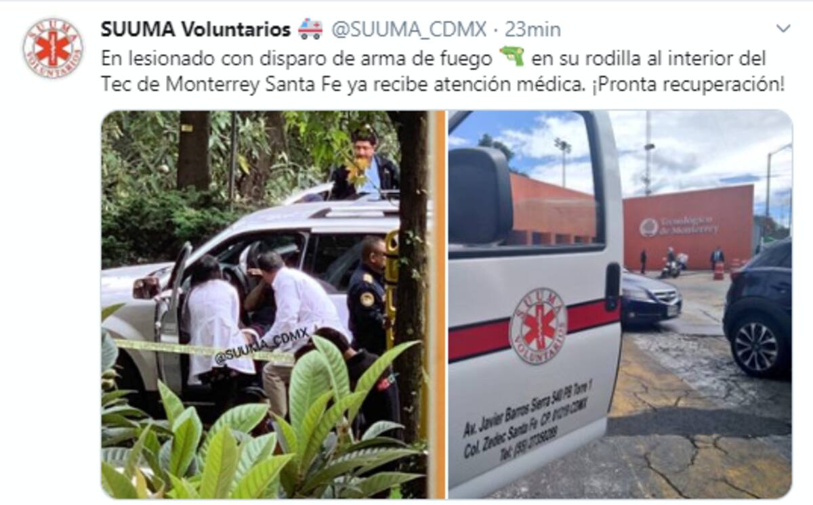
Task: Click the ambulance emoji beside the name
Action: [311, 29]
